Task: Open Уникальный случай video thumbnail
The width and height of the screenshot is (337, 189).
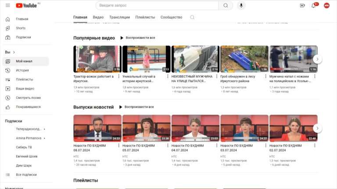Action: 147,59
